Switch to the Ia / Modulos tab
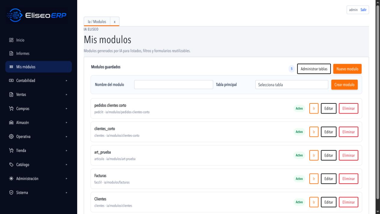Screen dimensions: 380x214 click(97, 22)
